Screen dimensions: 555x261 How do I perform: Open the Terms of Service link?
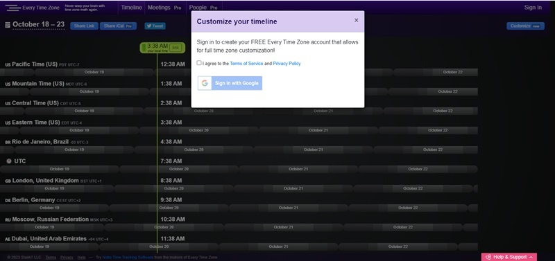pos(246,64)
